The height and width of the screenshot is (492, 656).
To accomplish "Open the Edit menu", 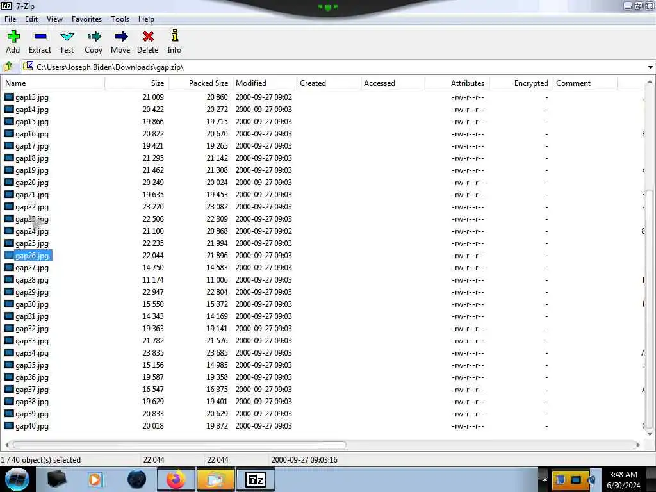I will pyautogui.click(x=31, y=19).
